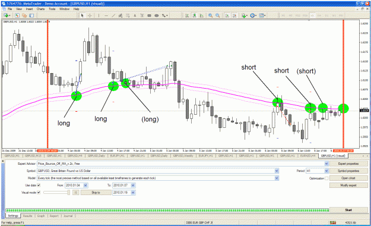Switch to the GBPUSD,M15 chart tab
The image size is (371, 226).
pos(33,156)
